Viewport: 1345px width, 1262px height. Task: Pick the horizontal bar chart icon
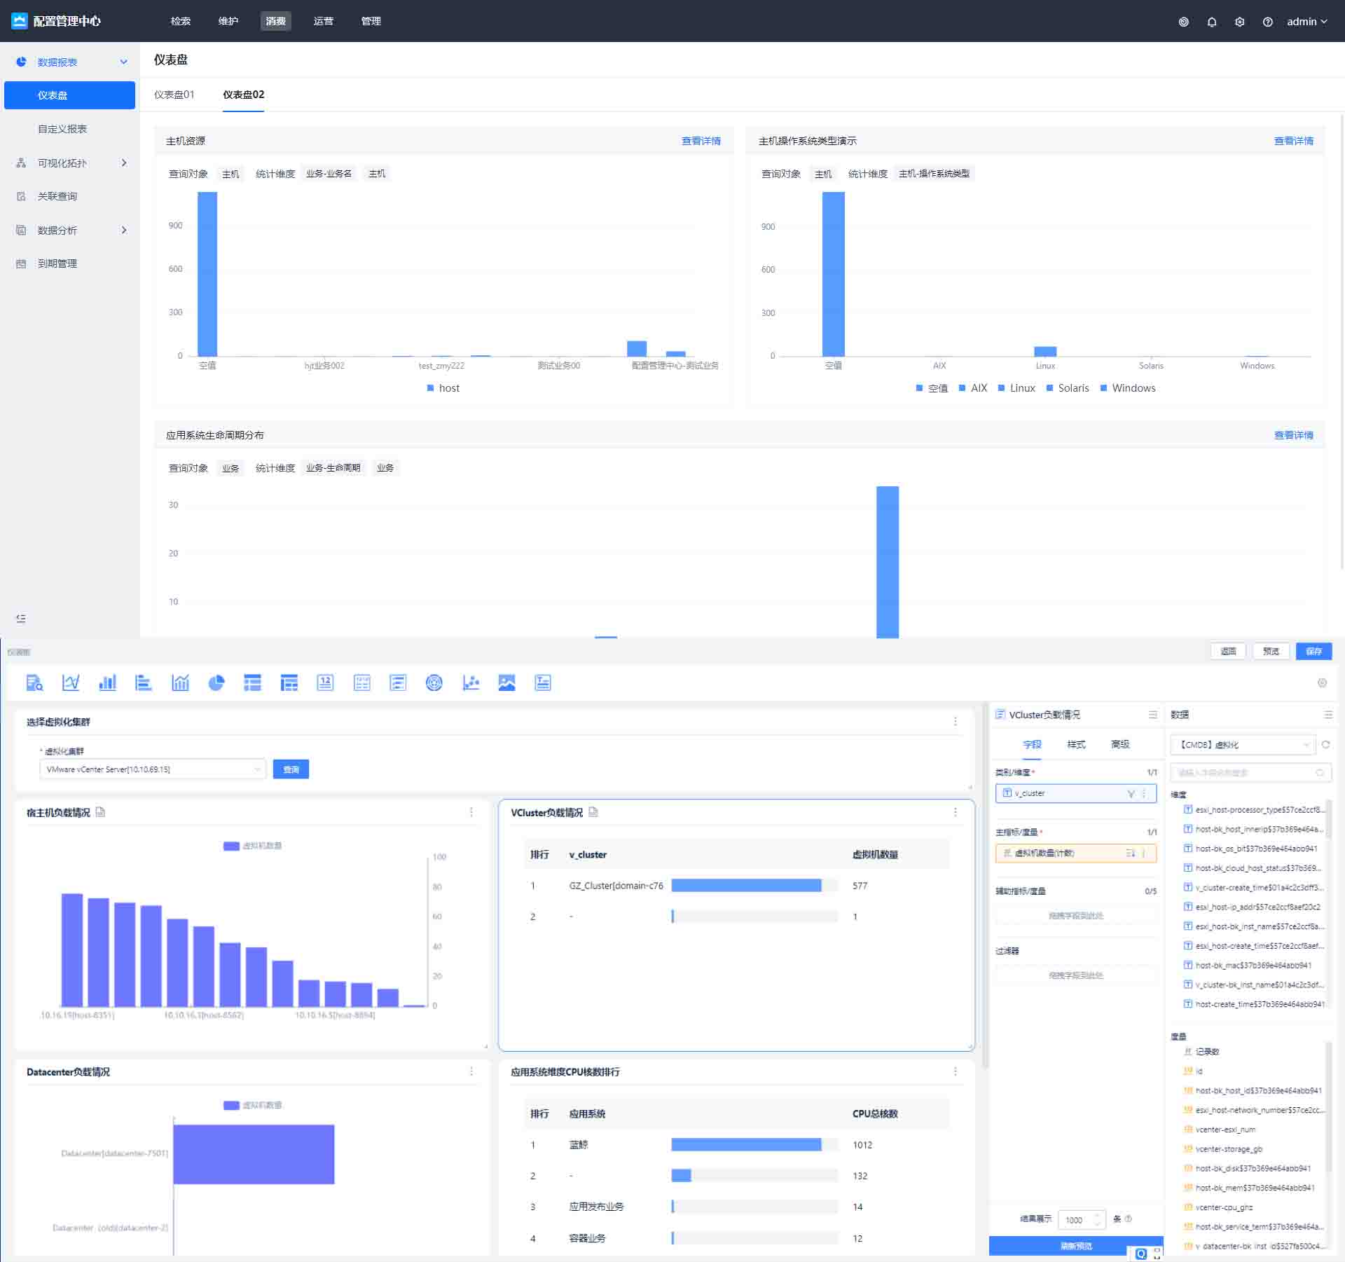144,683
